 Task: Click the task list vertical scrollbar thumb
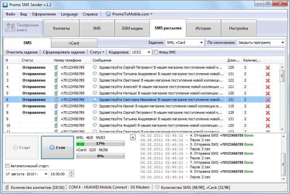pyautogui.click(x=282, y=76)
